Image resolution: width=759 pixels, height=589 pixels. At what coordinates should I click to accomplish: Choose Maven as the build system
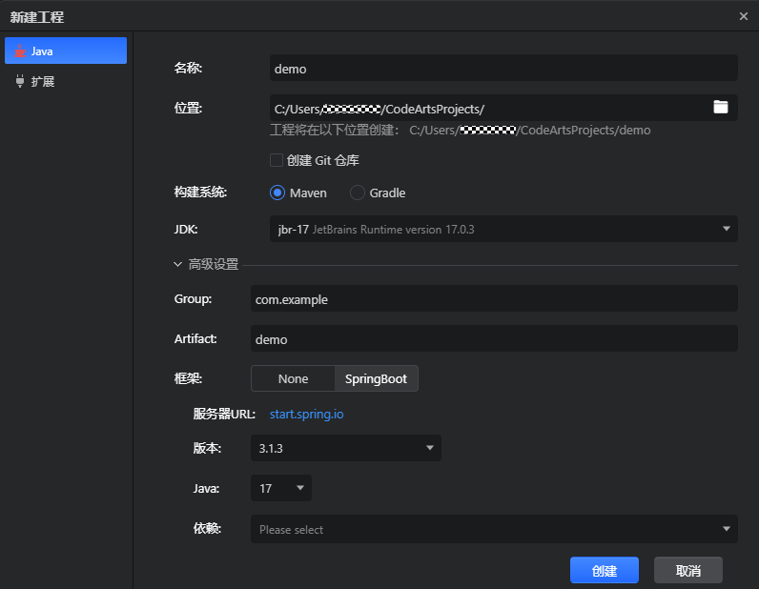pyautogui.click(x=277, y=193)
